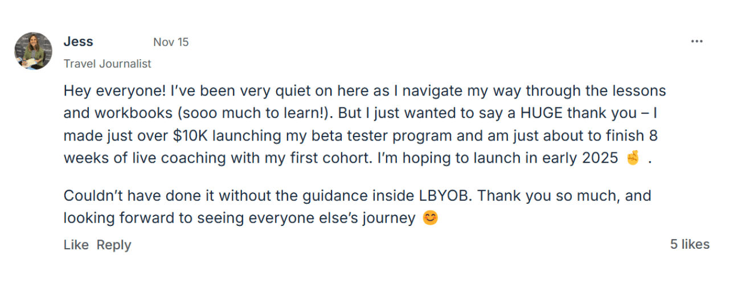This screenshot has height=284, width=729.
Task: Open Jess's profile via her name
Action: coord(78,42)
